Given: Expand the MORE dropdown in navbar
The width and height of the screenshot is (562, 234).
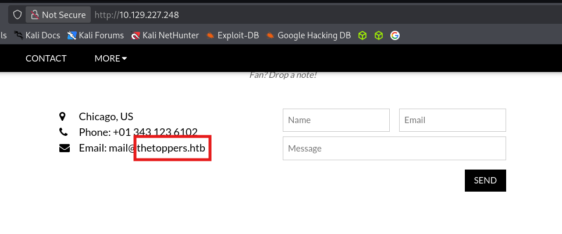Looking at the screenshot, I should click(111, 58).
